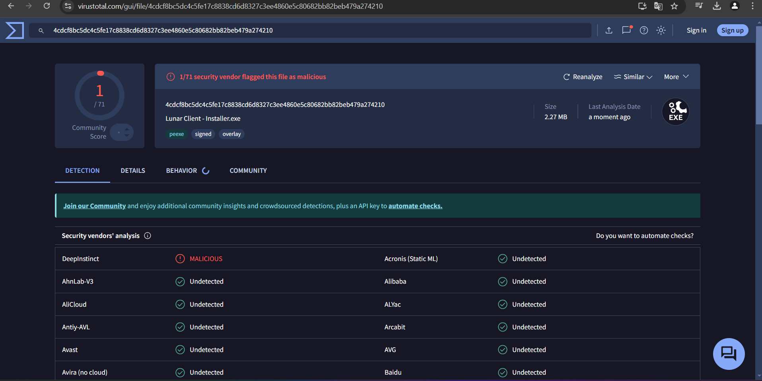Click the overlay tag

pos(232,134)
